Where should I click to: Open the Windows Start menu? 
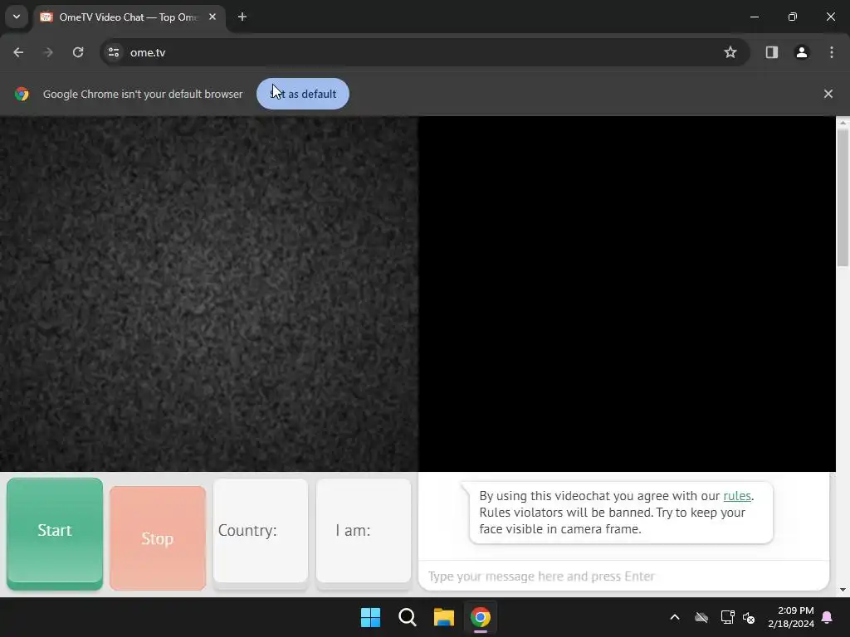371,617
